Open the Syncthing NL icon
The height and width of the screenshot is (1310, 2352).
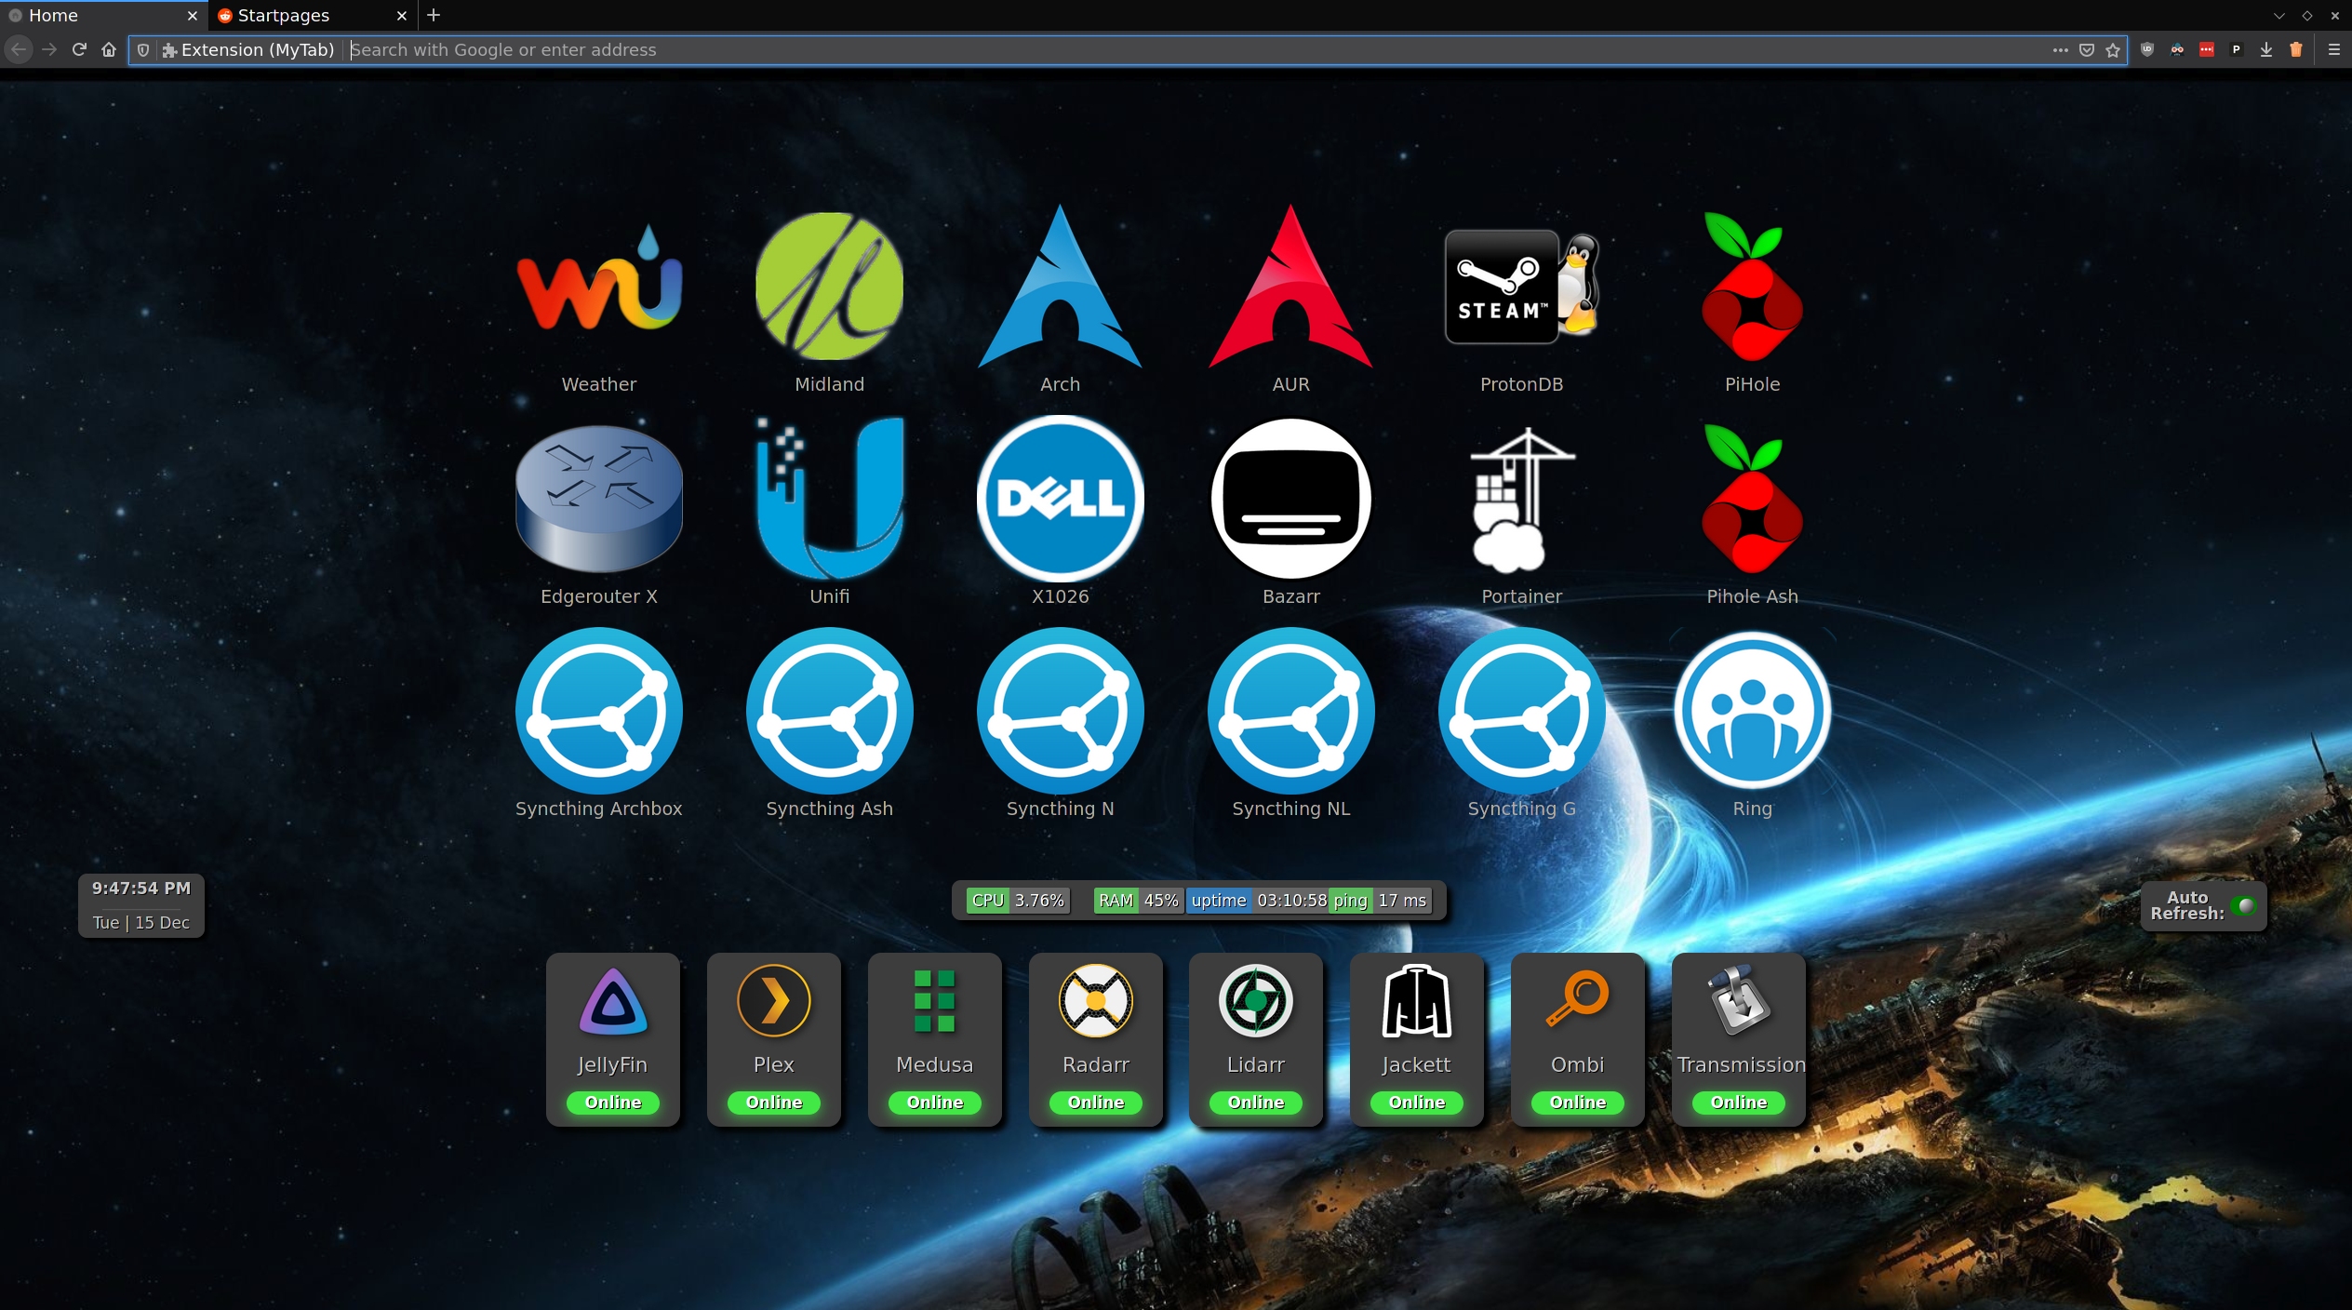coord(1290,710)
